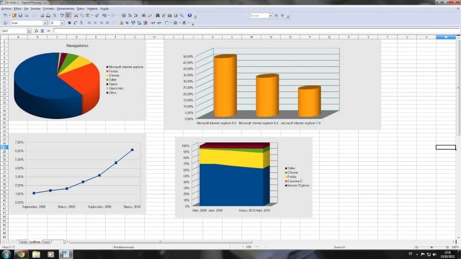461x259 pixels.
Task: Click inside the formula input line
Action: (256, 31)
